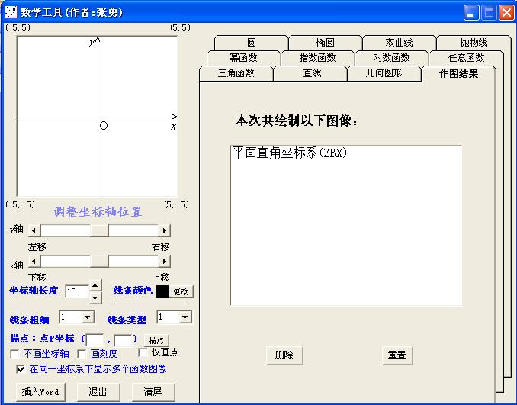Viewport: 517px width, 405px height.
Task: Select the 任意函数 tab
Action: click(466, 58)
